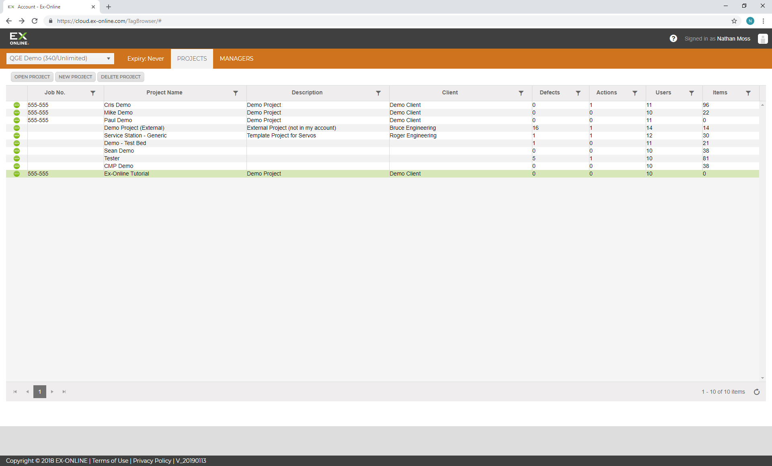772x466 pixels.
Task: Click the NEW PROJECT button
Action: (75, 77)
